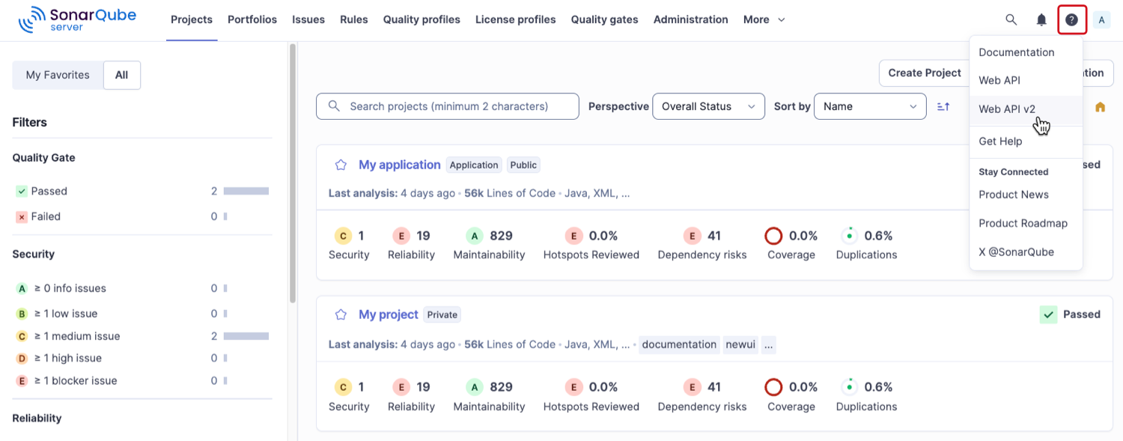Click the Create Project button
This screenshot has width=1123, height=441.
click(925, 73)
